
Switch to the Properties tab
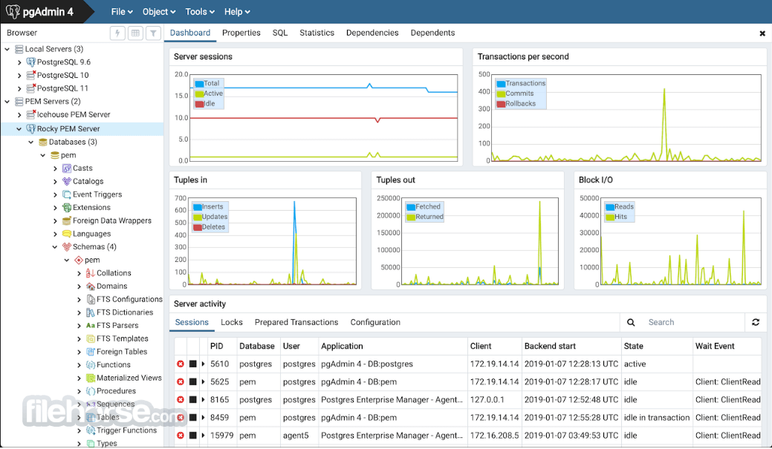241,33
